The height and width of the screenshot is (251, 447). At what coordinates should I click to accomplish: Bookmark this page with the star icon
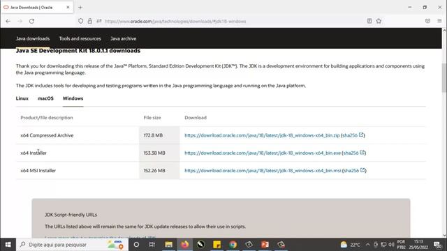(x=379, y=21)
